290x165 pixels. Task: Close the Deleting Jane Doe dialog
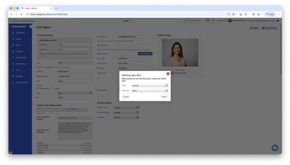point(168,73)
